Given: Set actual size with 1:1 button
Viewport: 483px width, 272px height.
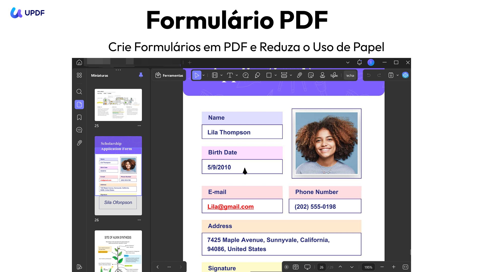Looking at the screenshot, I should coord(405,267).
